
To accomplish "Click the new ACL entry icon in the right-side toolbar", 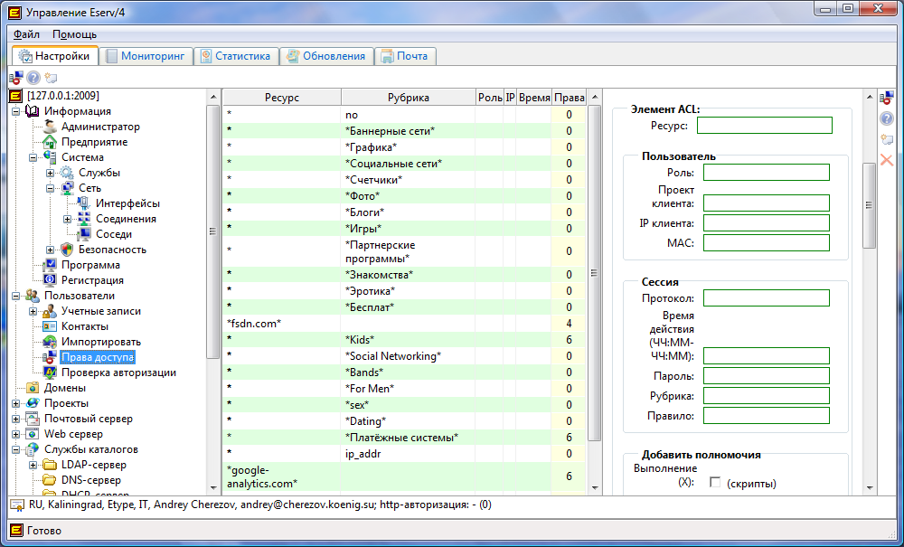I will (x=887, y=139).
